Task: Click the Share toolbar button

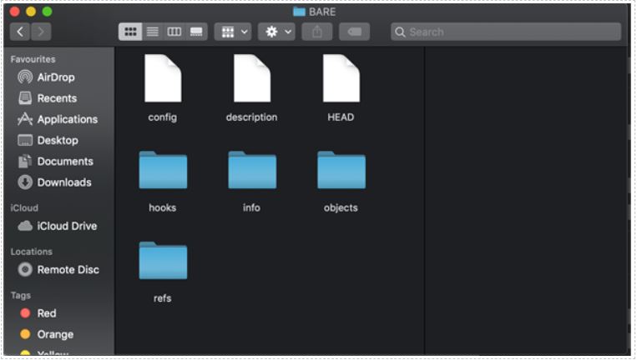Action: click(317, 32)
